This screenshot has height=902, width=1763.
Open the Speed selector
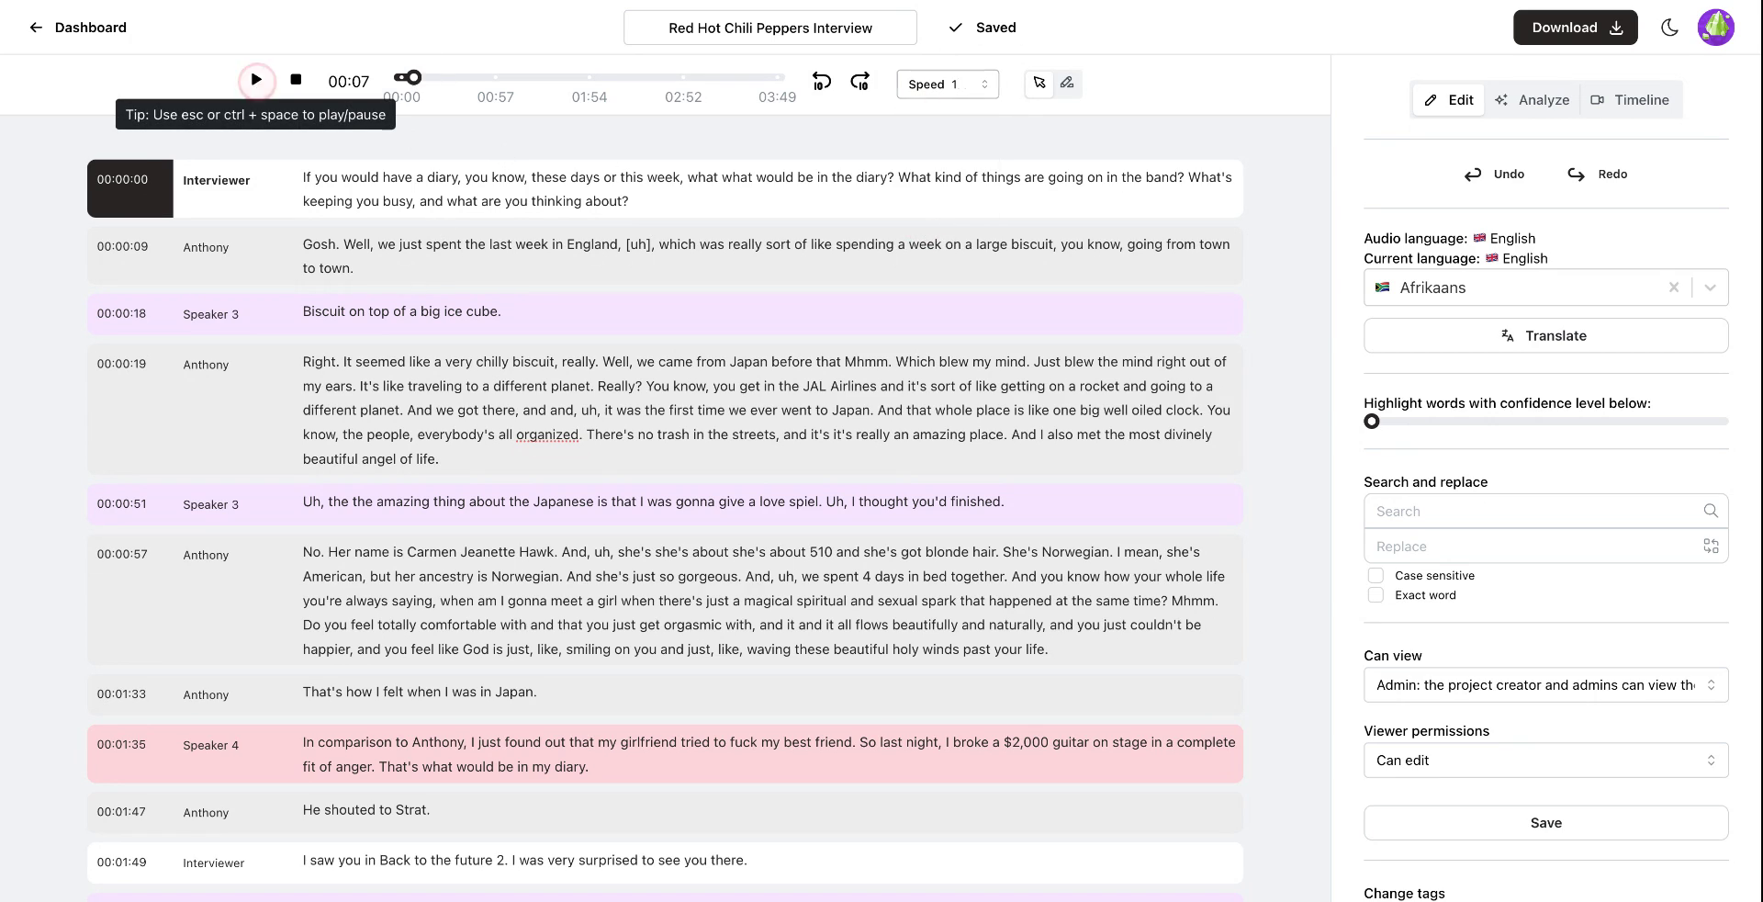click(x=948, y=85)
